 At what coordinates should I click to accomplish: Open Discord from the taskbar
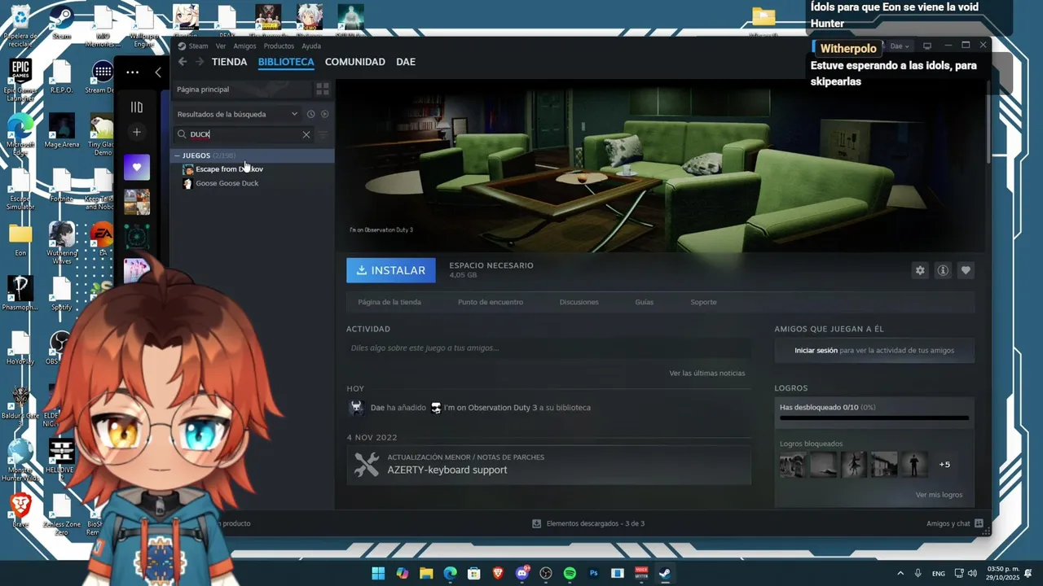[522, 573]
